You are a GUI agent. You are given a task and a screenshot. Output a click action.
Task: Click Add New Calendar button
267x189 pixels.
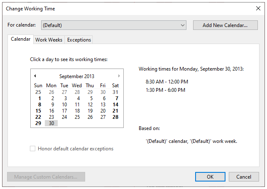tap(225, 25)
